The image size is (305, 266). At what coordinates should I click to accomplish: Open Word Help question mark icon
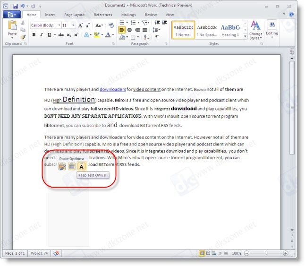coord(291,14)
